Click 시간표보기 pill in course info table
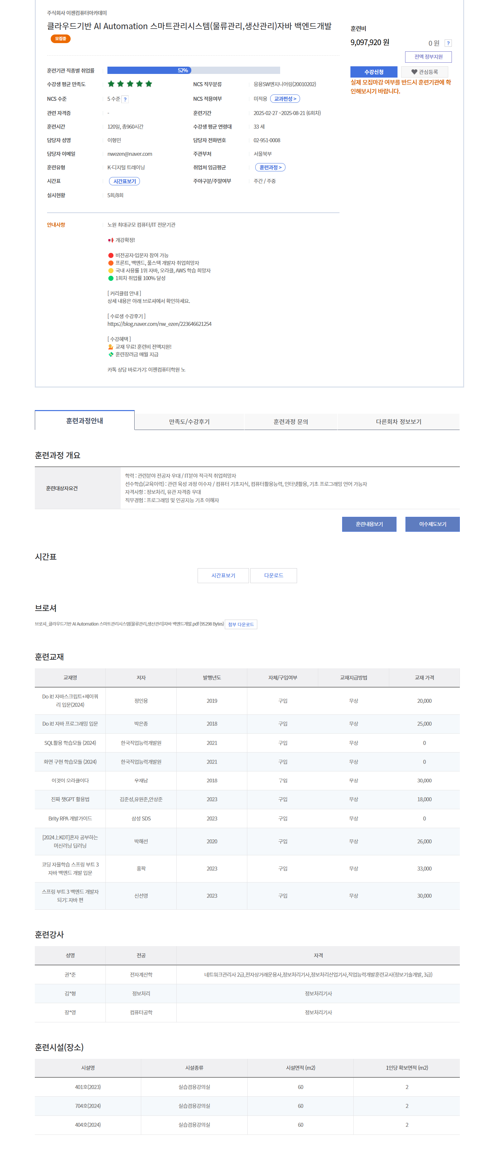 (x=125, y=181)
